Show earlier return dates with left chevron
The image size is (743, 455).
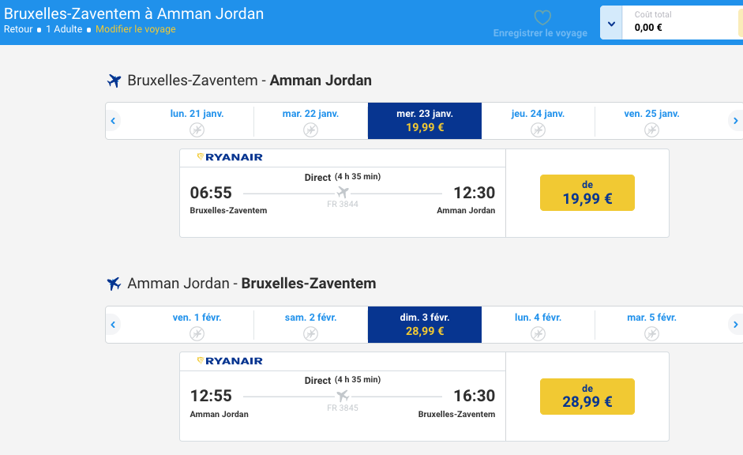coord(113,325)
